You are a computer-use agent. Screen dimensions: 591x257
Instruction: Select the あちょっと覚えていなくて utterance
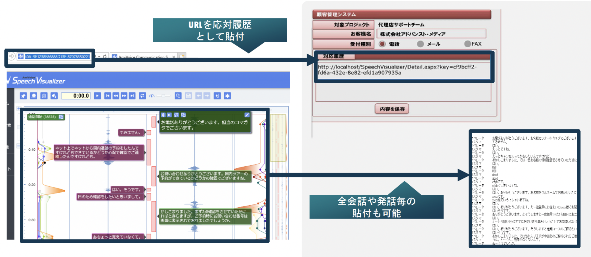118,237
